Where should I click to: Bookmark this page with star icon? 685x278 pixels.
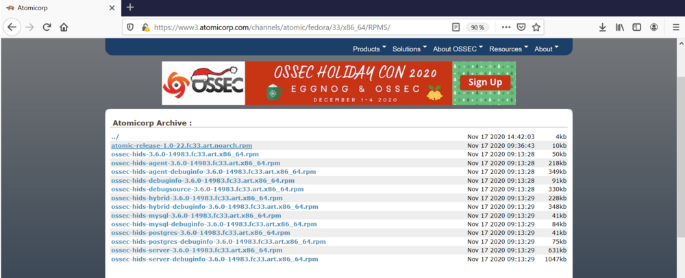[x=536, y=27]
